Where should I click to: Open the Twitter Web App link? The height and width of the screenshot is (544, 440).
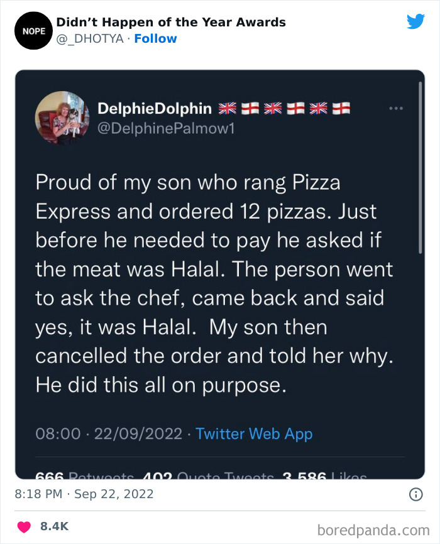(254, 433)
